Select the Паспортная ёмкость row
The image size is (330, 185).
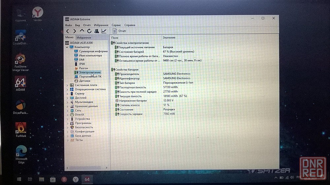(x=146, y=87)
